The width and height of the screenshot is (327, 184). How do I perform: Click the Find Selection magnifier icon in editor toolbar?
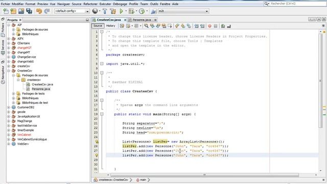(x=147, y=26)
